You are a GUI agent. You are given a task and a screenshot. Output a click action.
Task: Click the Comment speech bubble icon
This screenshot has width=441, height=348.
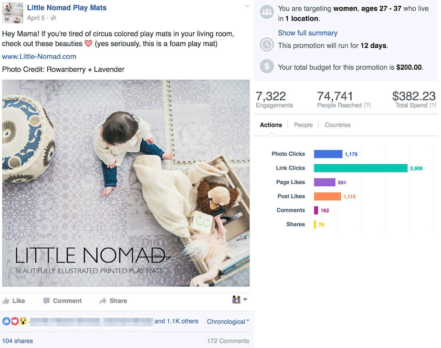click(46, 301)
